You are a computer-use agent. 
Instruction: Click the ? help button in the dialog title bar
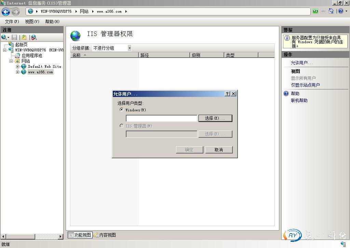(227, 94)
